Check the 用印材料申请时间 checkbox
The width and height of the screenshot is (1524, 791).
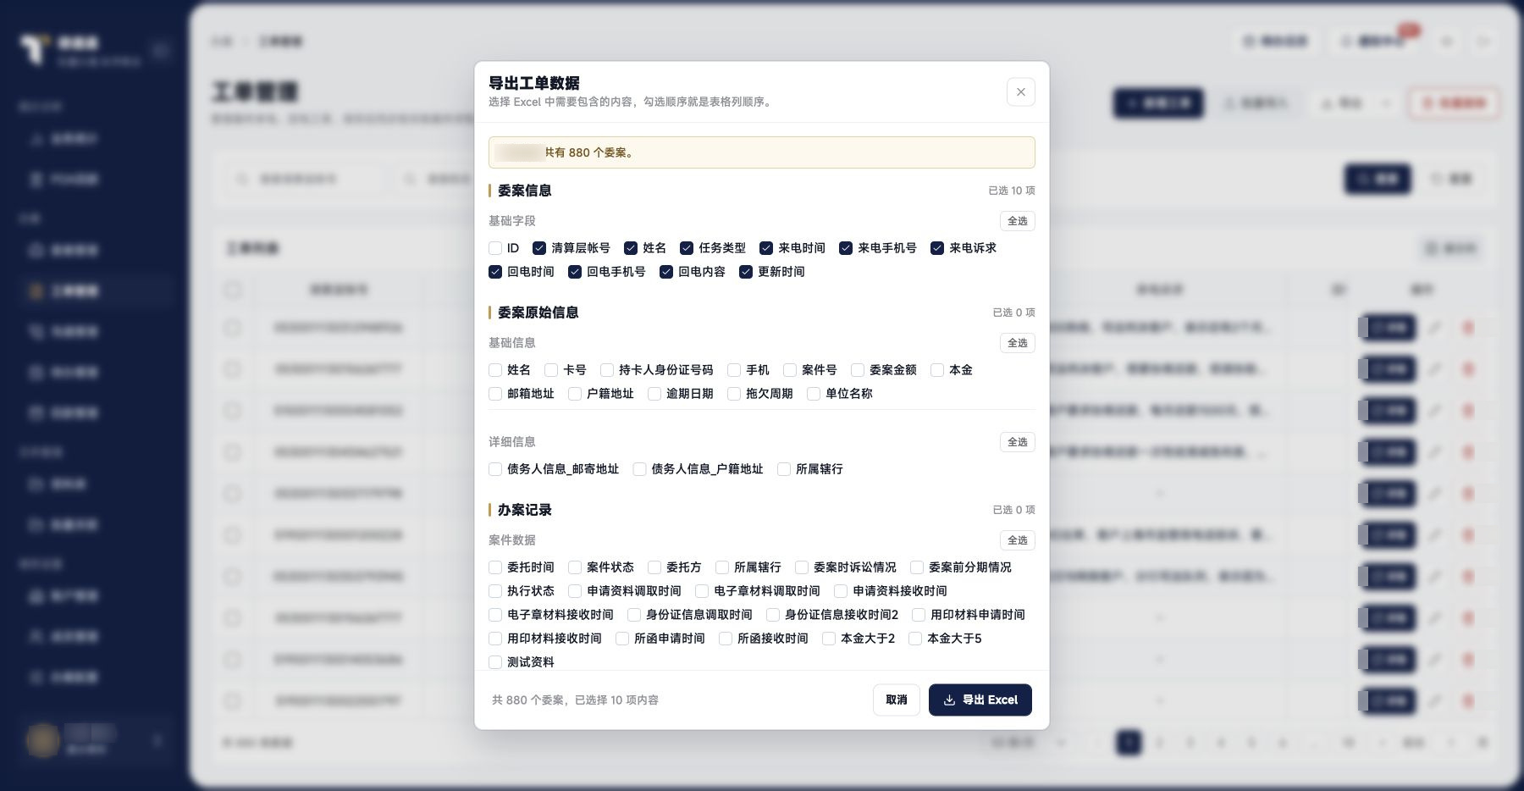[x=919, y=615]
